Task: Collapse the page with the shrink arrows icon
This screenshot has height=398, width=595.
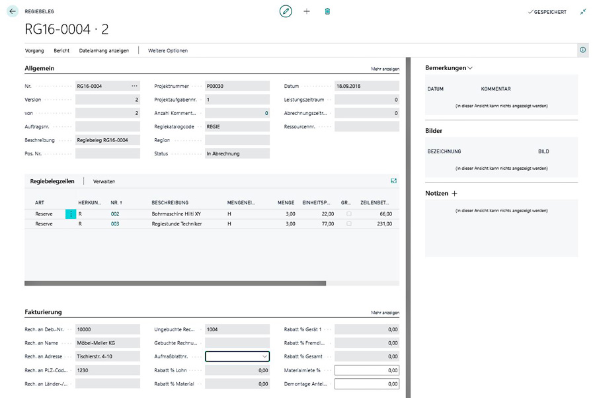Action: (x=583, y=12)
